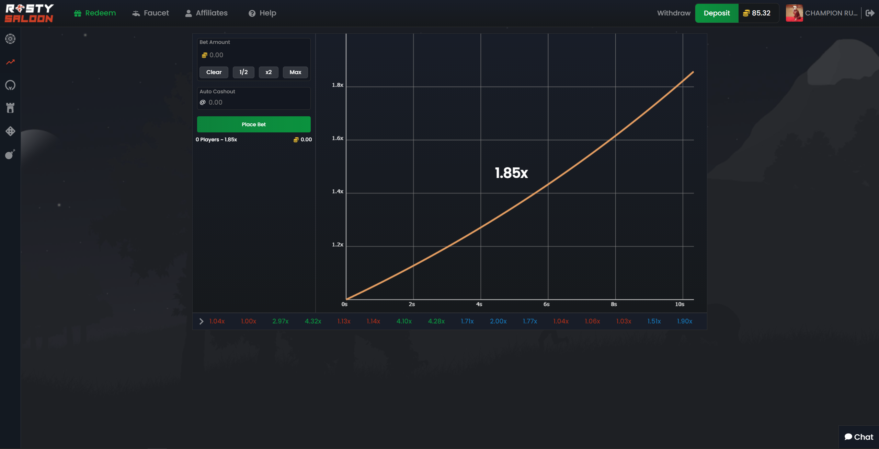Click the Faucet navigation icon
The width and height of the screenshot is (879, 449).
point(136,13)
